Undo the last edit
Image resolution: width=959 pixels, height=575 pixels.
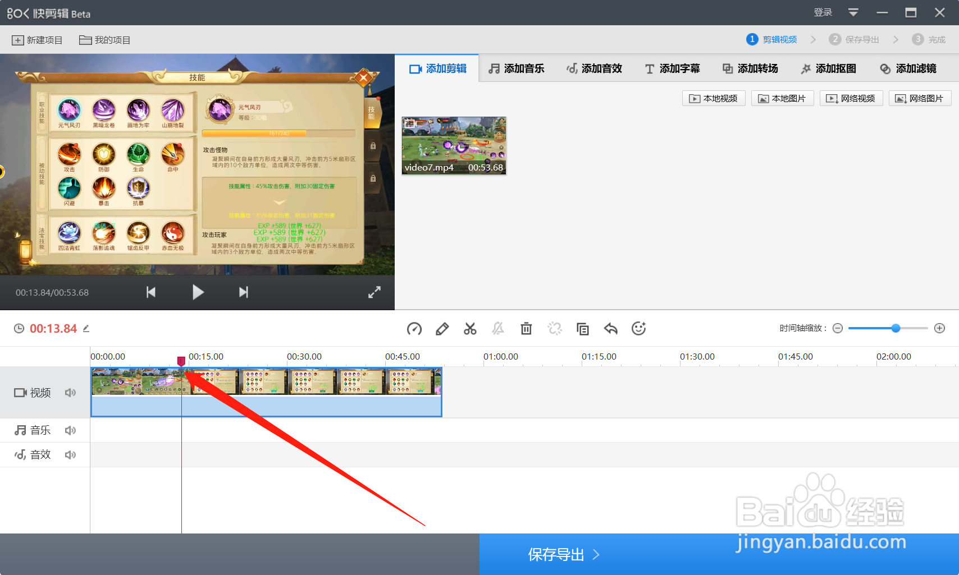pyautogui.click(x=611, y=329)
